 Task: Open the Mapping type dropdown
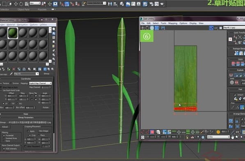40,83
